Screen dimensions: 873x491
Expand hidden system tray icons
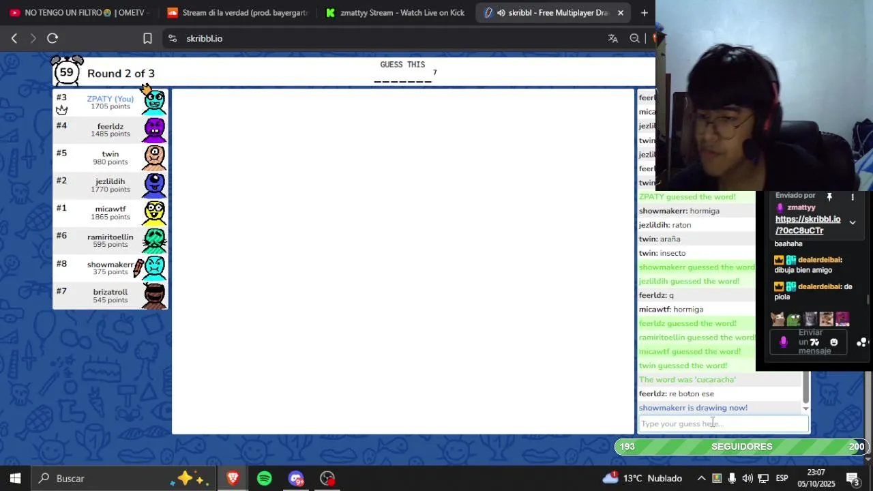point(701,478)
